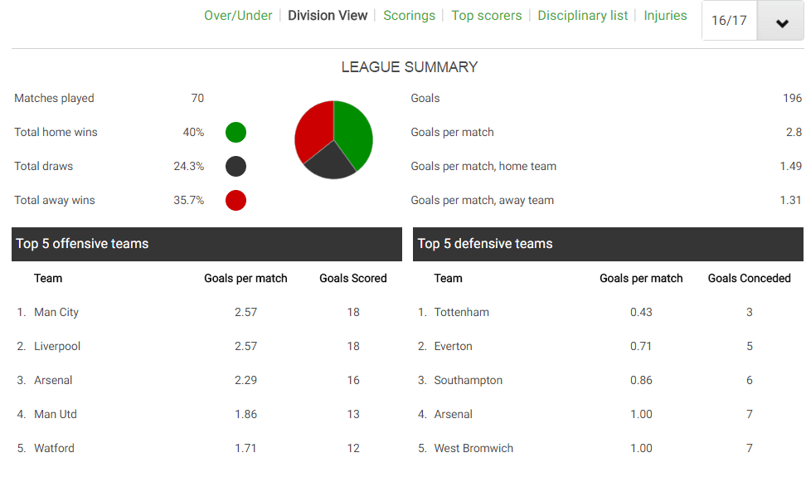Select Man City in offensive teams
806x482 pixels.
pos(56,312)
